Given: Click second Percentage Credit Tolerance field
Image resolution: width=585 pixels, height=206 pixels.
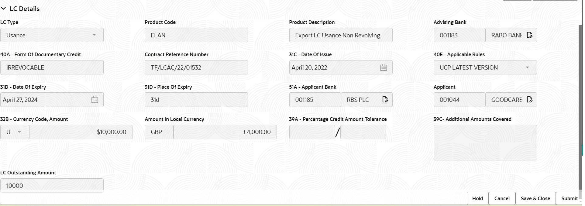Looking at the screenshot, I should click(363, 132).
